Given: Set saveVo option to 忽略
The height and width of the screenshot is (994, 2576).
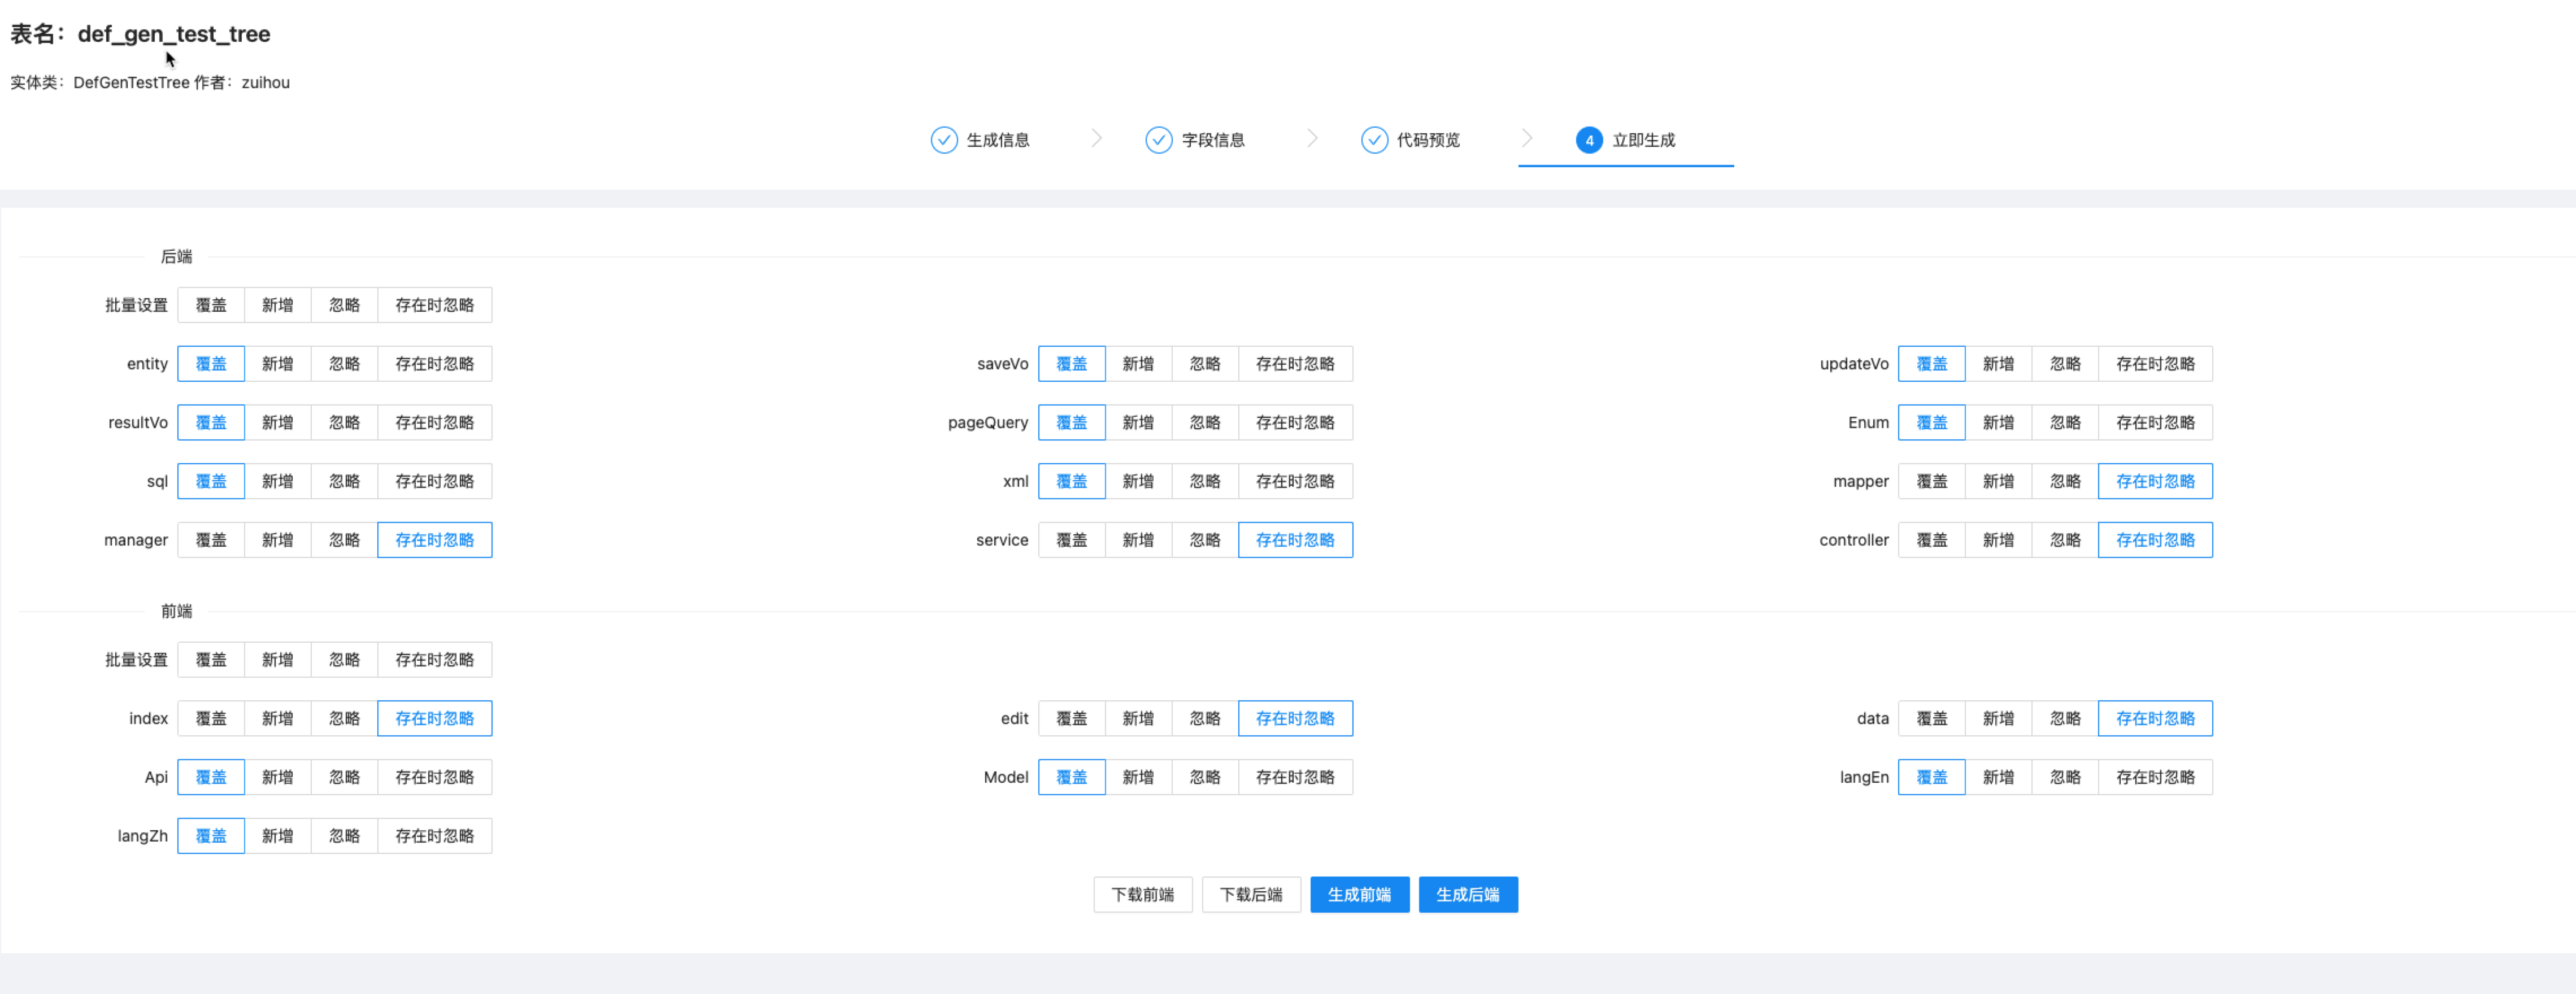Looking at the screenshot, I should [x=1204, y=364].
